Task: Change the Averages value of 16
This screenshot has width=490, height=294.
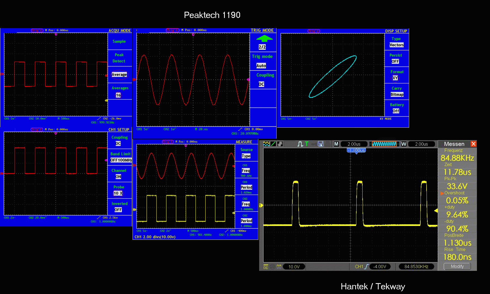Action: point(118,95)
